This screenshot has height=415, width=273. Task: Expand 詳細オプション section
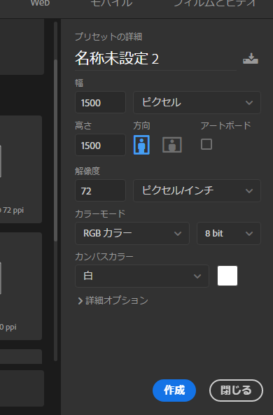113,301
